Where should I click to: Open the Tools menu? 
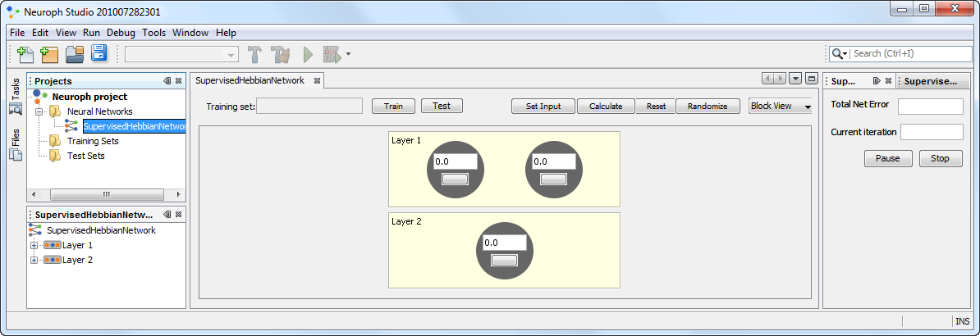(x=153, y=33)
